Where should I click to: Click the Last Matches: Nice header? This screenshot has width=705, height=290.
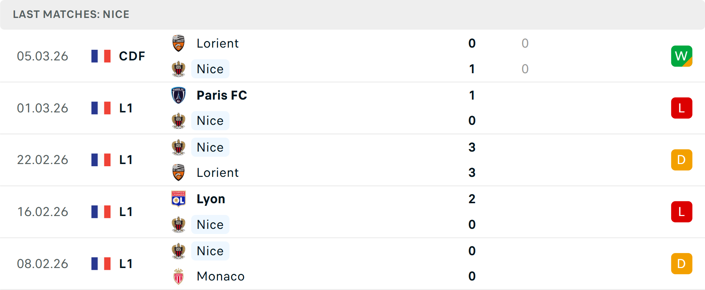click(71, 15)
